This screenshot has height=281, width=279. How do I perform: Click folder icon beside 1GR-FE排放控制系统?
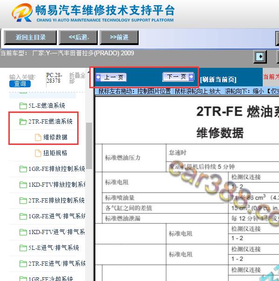[x=23, y=169]
